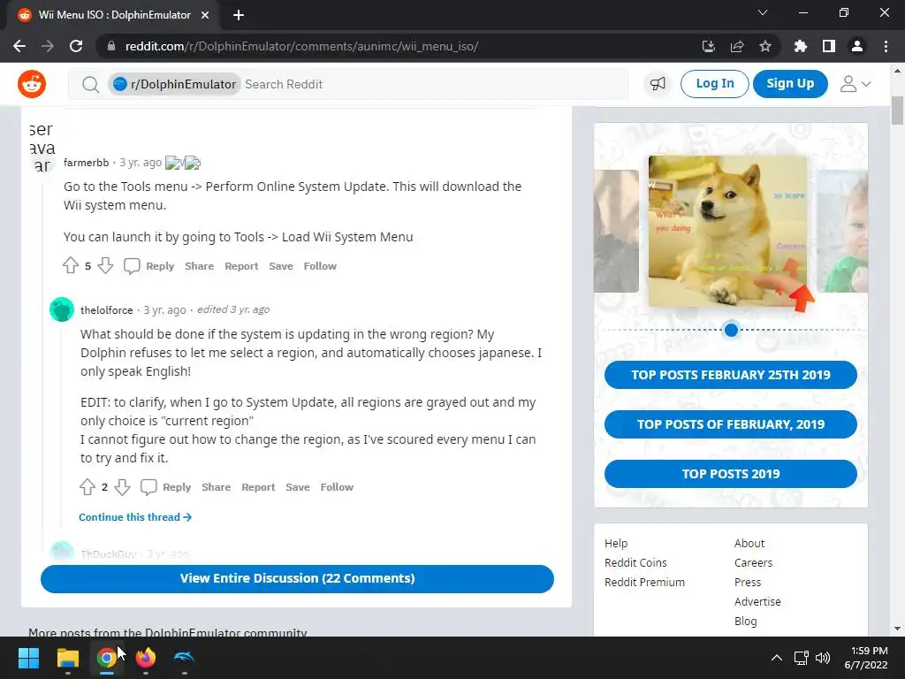Screen dimensions: 905x679
Task: Share farmerbb's comment
Action: pos(199,266)
